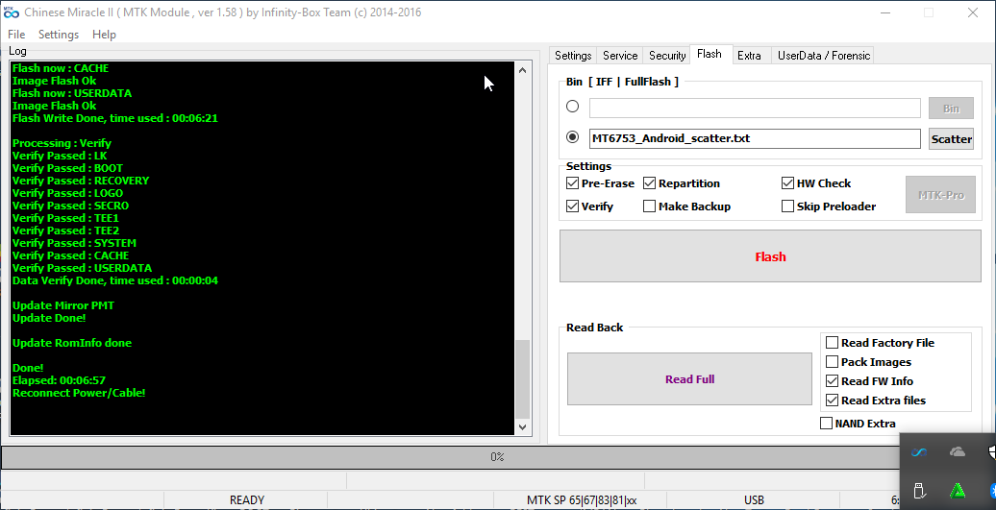Click the 'Flash now : USERDATA' log line
This screenshot has width=996, height=510.
click(72, 93)
